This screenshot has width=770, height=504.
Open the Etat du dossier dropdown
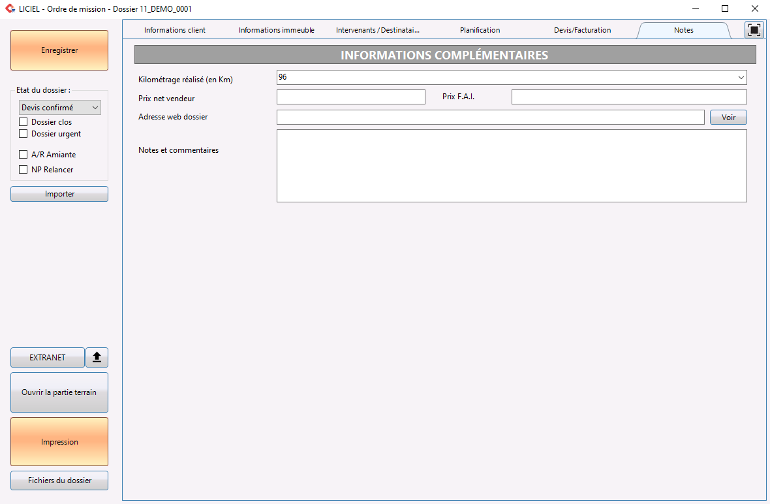tap(59, 108)
